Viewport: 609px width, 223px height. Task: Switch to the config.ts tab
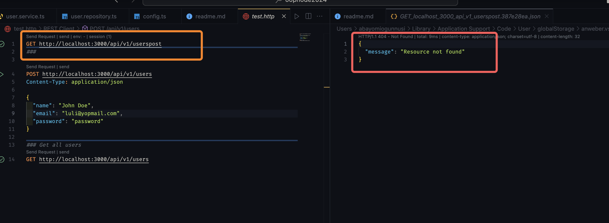pyautogui.click(x=155, y=16)
